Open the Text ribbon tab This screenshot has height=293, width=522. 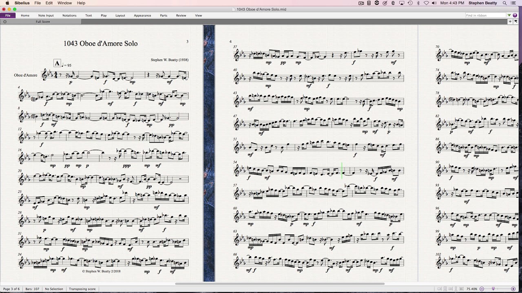(x=88, y=15)
